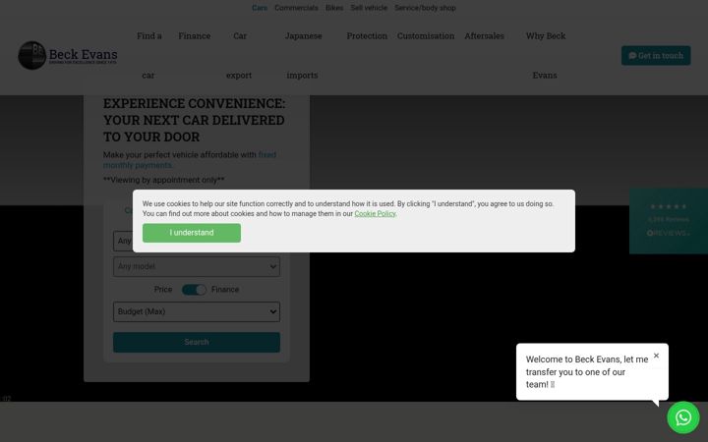
Task: Open the Car export menu item
Action: [239, 55]
